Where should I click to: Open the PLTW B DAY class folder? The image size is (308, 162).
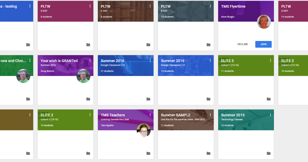click(x=208, y=44)
